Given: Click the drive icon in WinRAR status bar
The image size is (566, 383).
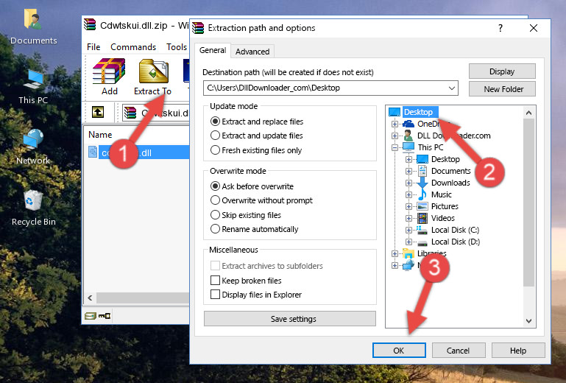Looking at the screenshot, I should 91,316.
